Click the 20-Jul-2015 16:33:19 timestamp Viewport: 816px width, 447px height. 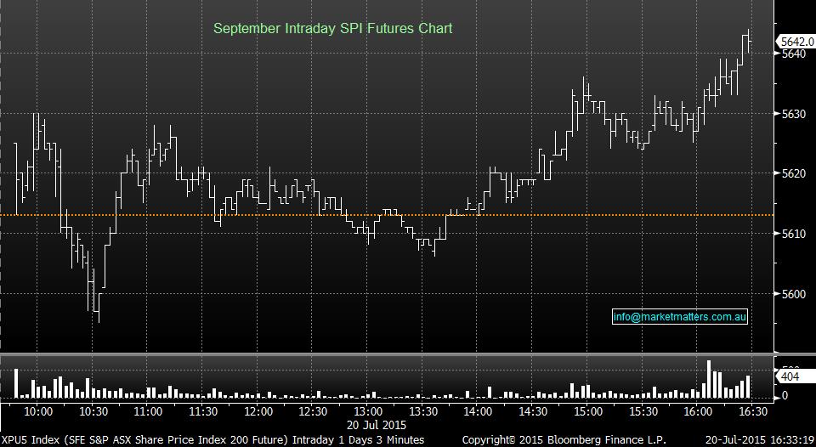pos(758,439)
